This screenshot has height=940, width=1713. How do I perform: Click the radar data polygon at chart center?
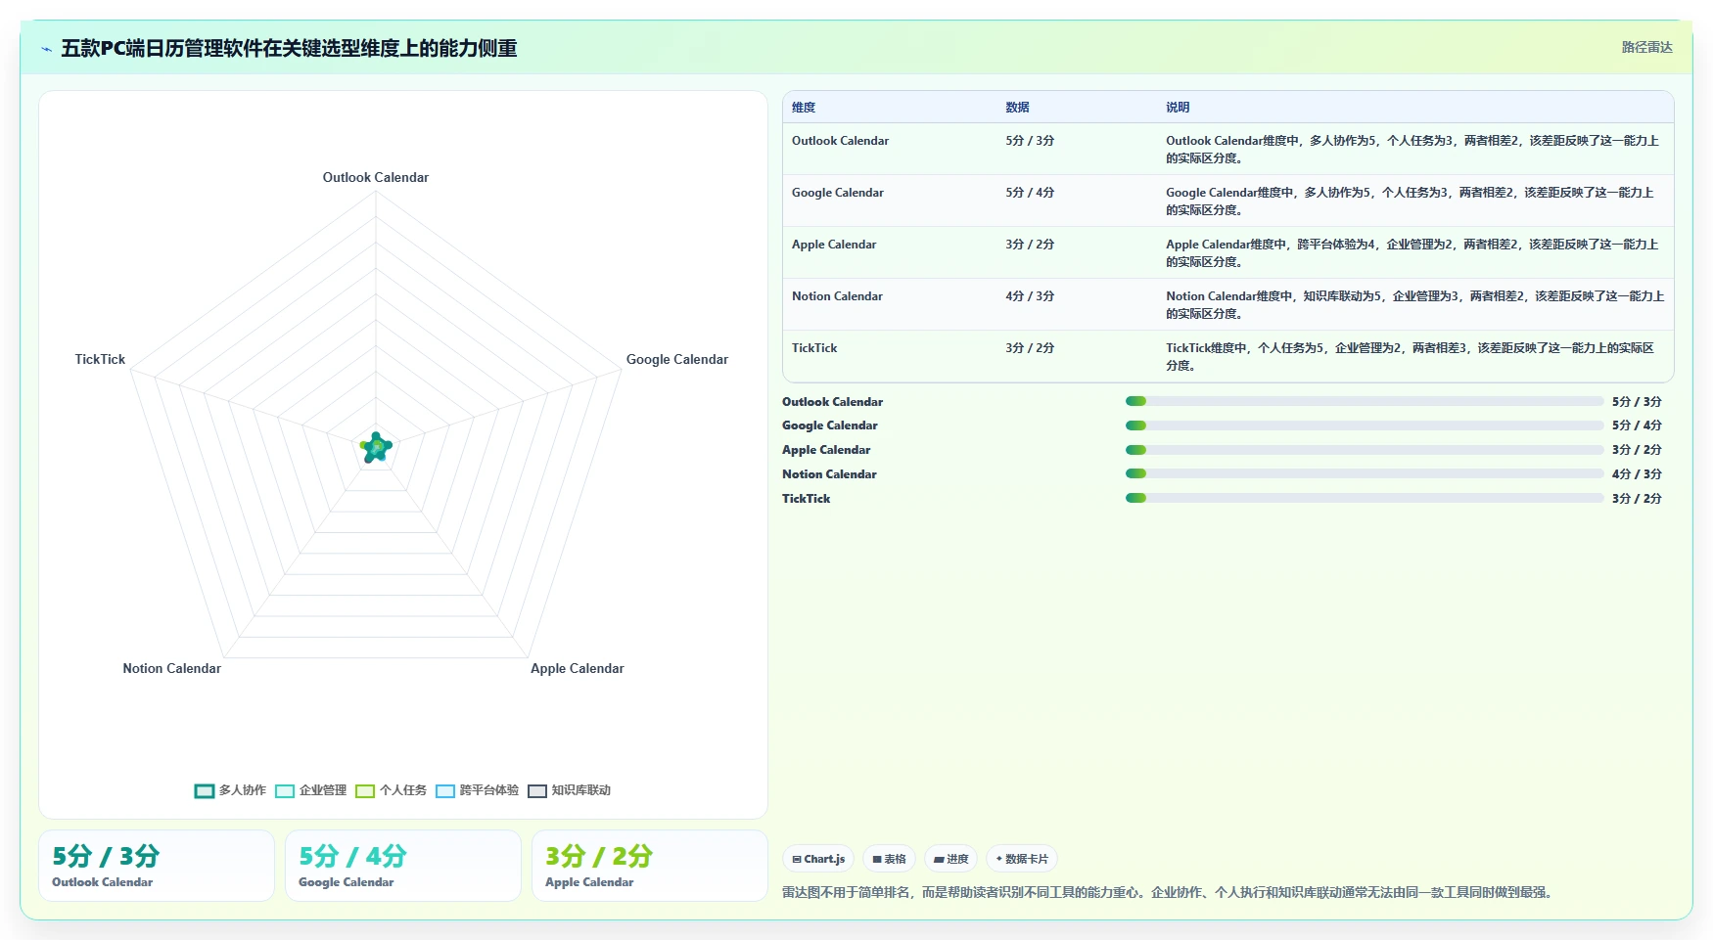(376, 447)
